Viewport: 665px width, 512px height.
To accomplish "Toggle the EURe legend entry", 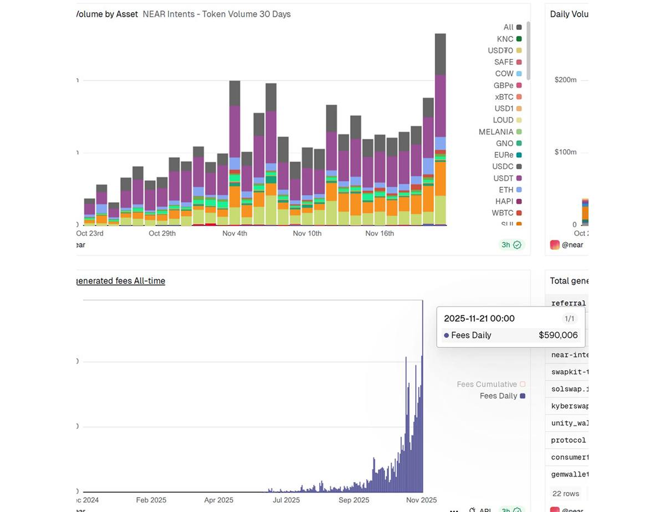I will (x=508, y=155).
